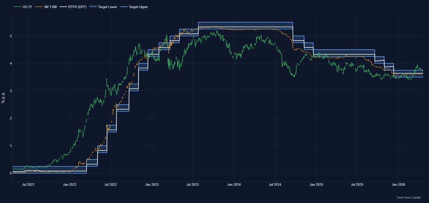This screenshot has height=203, width=429.
Task: Click the Trend Serra Capital watermark
Action: [x=409, y=197]
